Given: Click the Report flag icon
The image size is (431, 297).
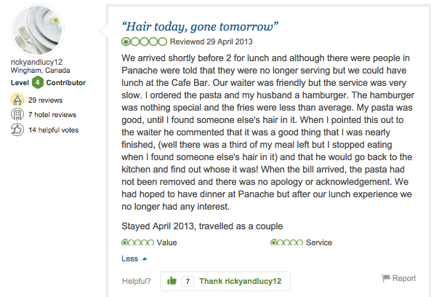Looking at the screenshot, I should coord(386,278).
